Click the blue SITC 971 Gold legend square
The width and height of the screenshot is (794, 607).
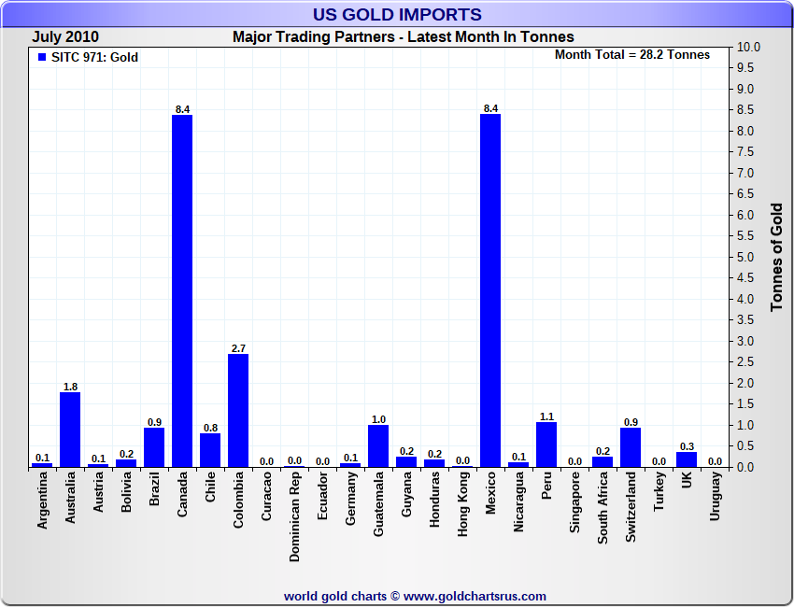(x=42, y=57)
